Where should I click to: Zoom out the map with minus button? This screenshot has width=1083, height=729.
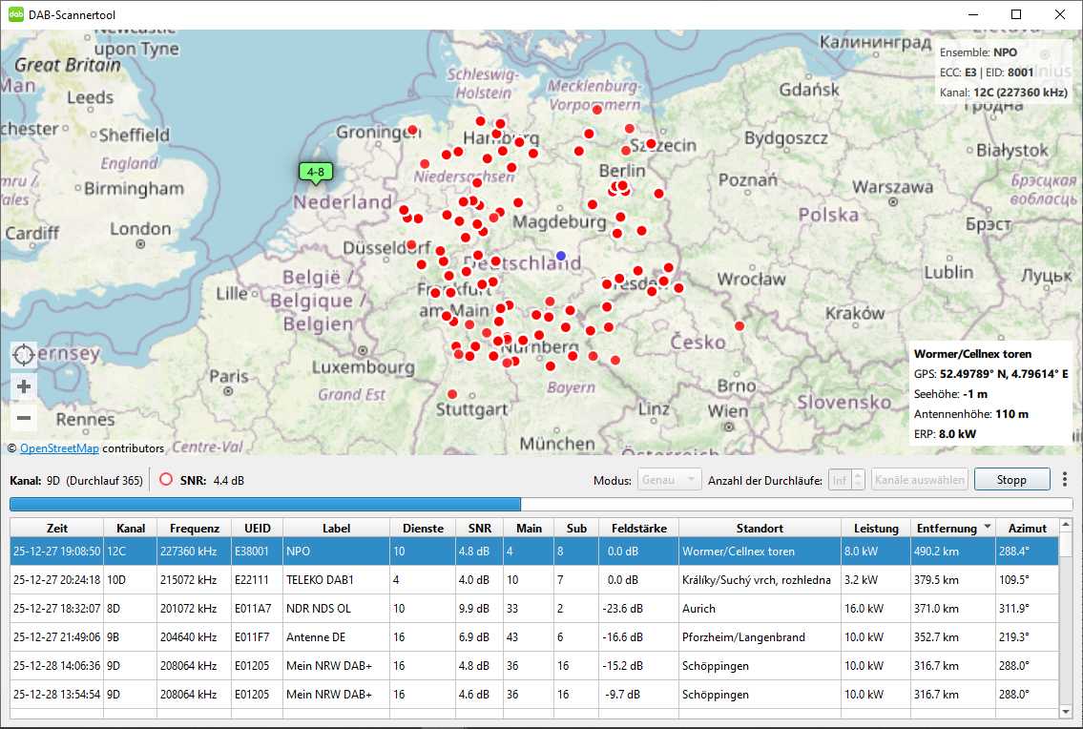(x=24, y=418)
